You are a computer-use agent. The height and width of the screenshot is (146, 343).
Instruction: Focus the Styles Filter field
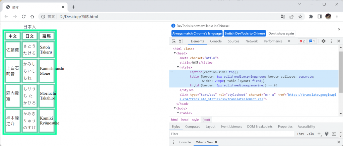[232, 134]
